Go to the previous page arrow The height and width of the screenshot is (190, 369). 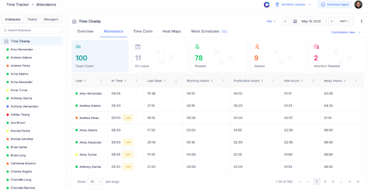click(x=309, y=181)
